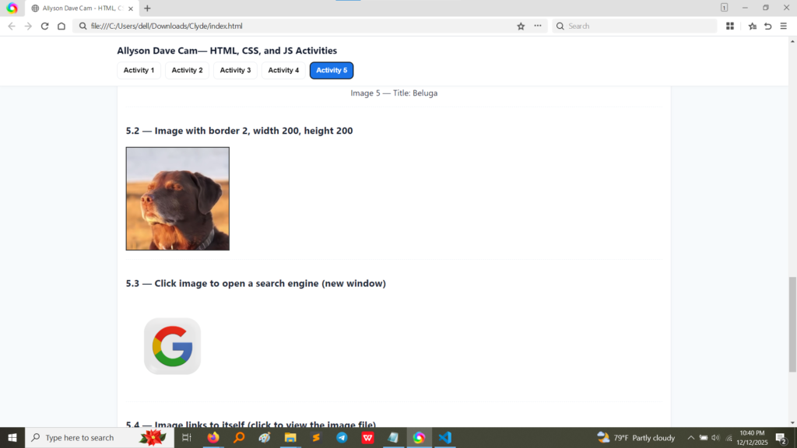The width and height of the screenshot is (797, 448).
Task: Click the dog photo with border
Action: [x=177, y=199]
